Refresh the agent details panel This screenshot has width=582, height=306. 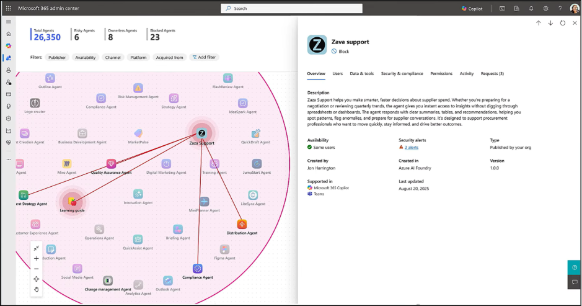562,23
